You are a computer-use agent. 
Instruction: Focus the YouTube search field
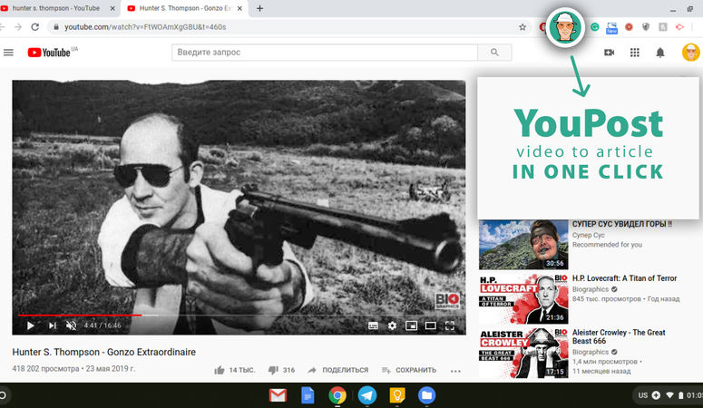325,53
